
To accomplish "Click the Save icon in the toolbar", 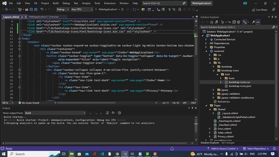I will [x=31, y=10].
